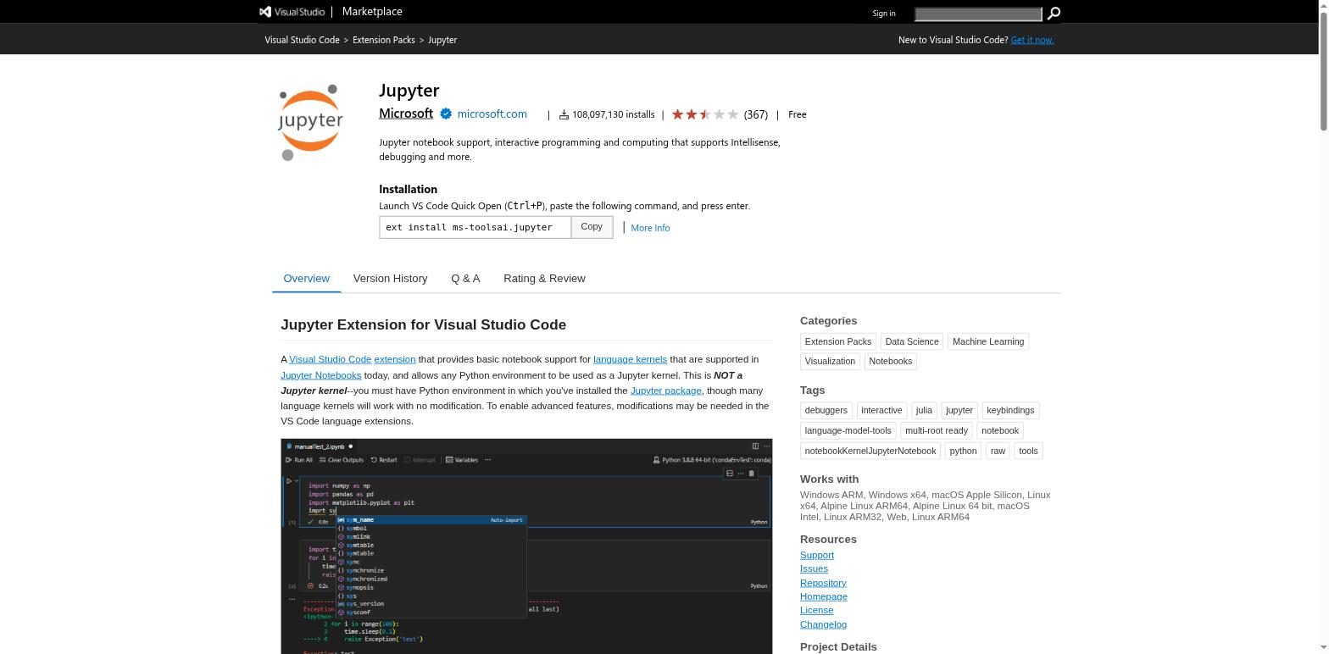Go to Visual Studio Code breadcrumb

(302, 40)
